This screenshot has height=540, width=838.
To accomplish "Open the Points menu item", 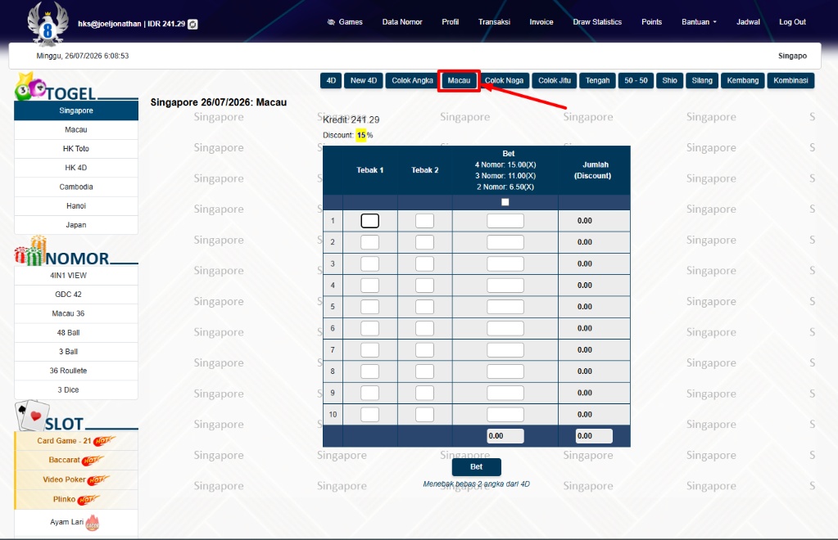I will click(651, 22).
